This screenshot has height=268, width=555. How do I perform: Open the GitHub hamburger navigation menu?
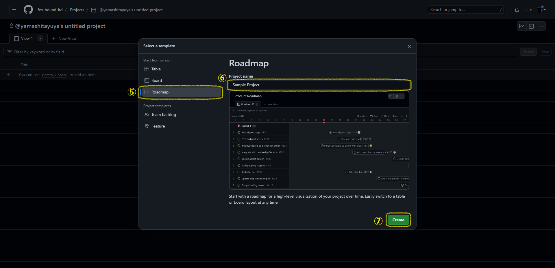point(14,10)
